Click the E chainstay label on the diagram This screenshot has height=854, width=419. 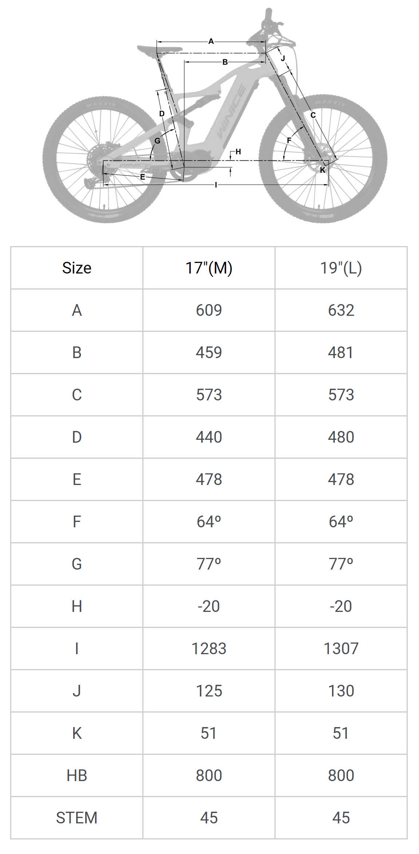143,177
